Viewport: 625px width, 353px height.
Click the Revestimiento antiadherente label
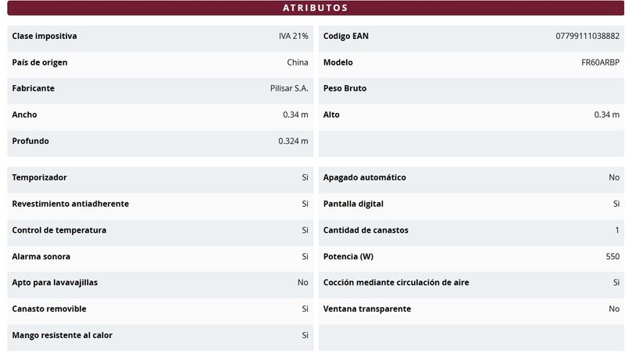pos(70,204)
